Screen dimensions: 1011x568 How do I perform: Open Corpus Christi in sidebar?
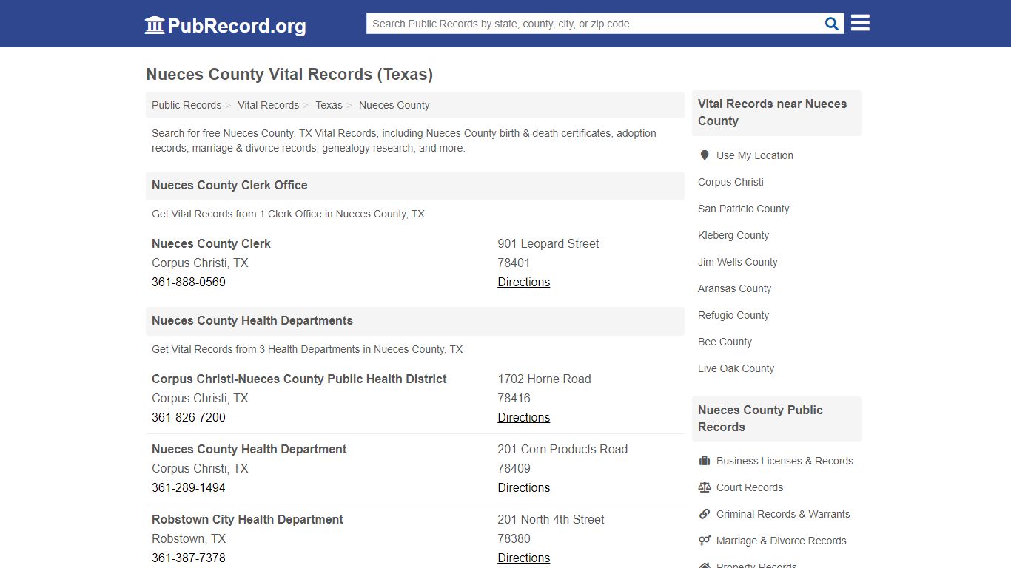pos(730,182)
